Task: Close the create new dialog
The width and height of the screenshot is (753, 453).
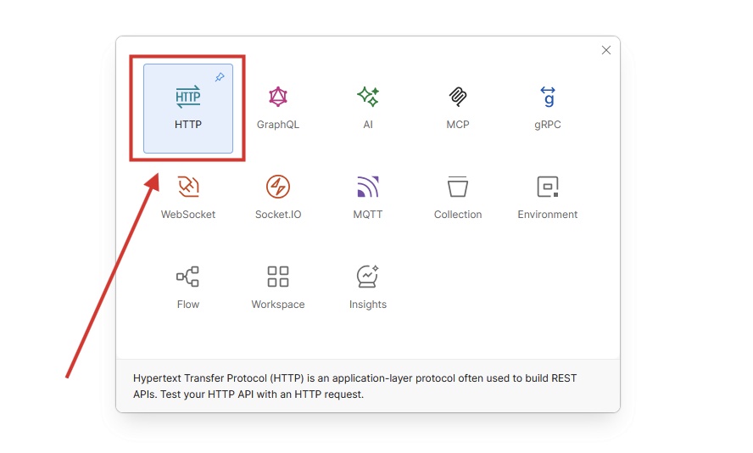Action: coord(606,50)
